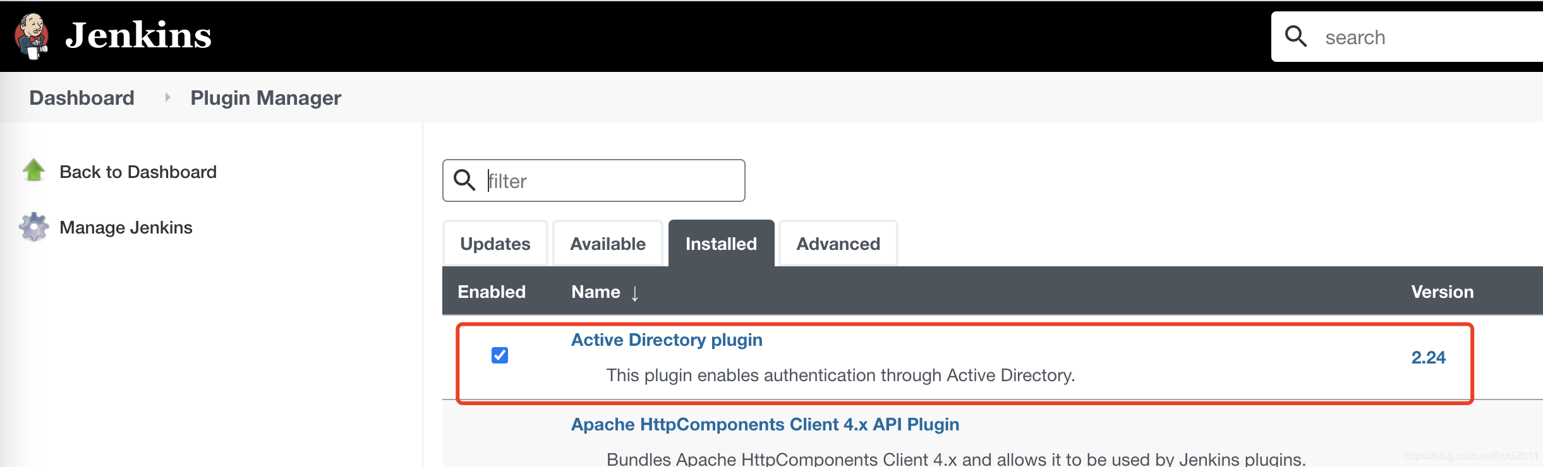
Task: Click the gear Manage Jenkins icon
Action: (34, 227)
